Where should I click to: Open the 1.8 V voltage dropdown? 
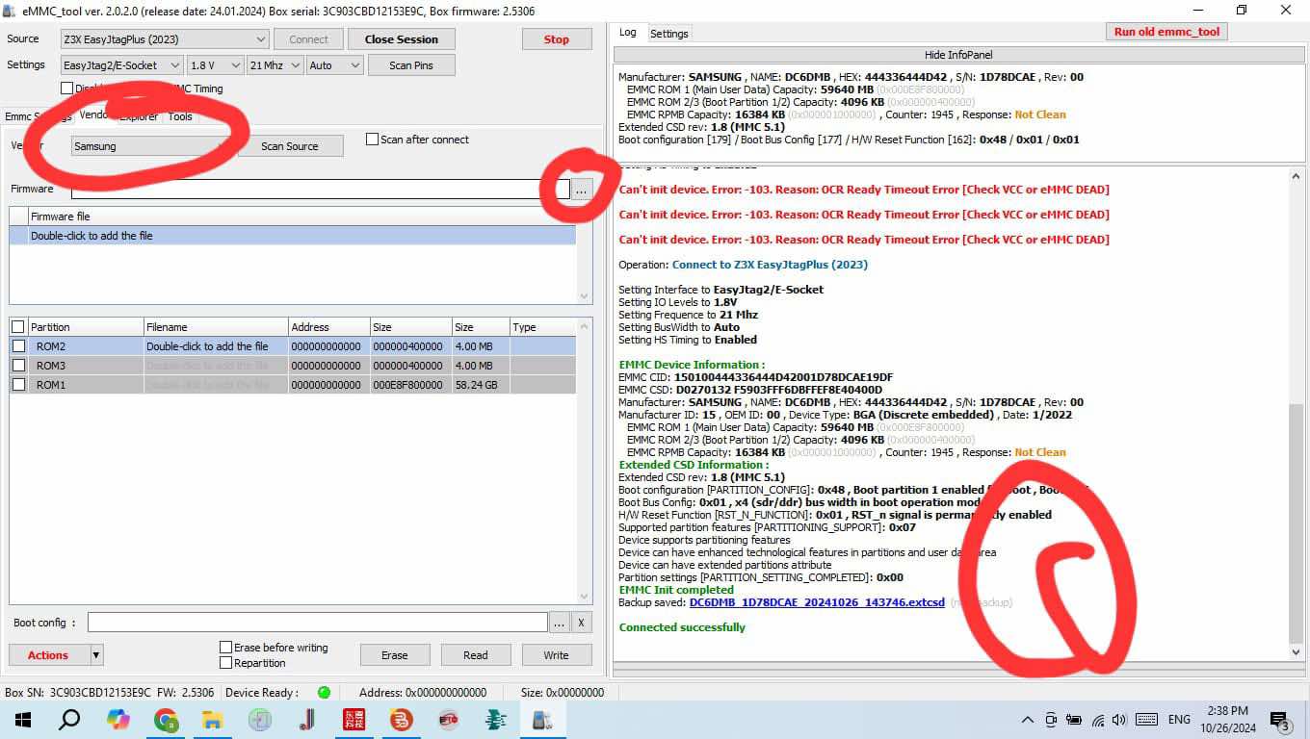(x=214, y=65)
